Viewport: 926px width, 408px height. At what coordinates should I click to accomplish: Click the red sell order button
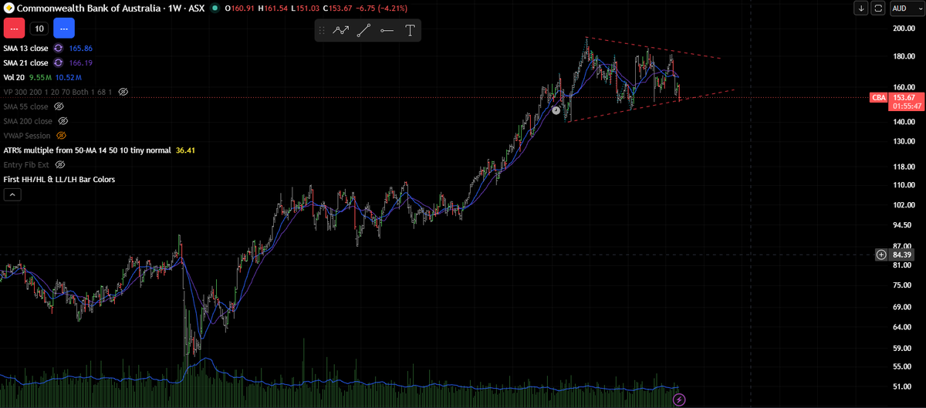click(13, 29)
